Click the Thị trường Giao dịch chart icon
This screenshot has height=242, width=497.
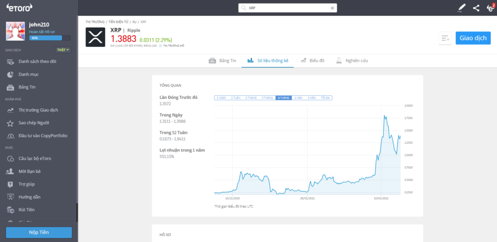[10, 110]
